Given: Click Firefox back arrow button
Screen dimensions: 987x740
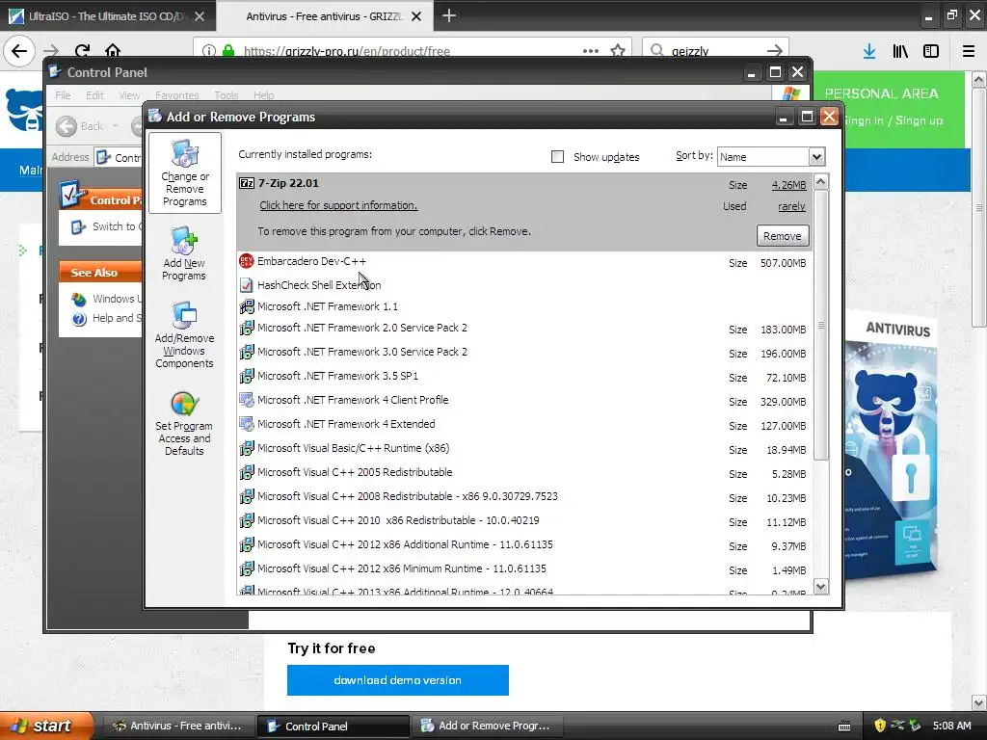Looking at the screenshot, I should point(19,51).
